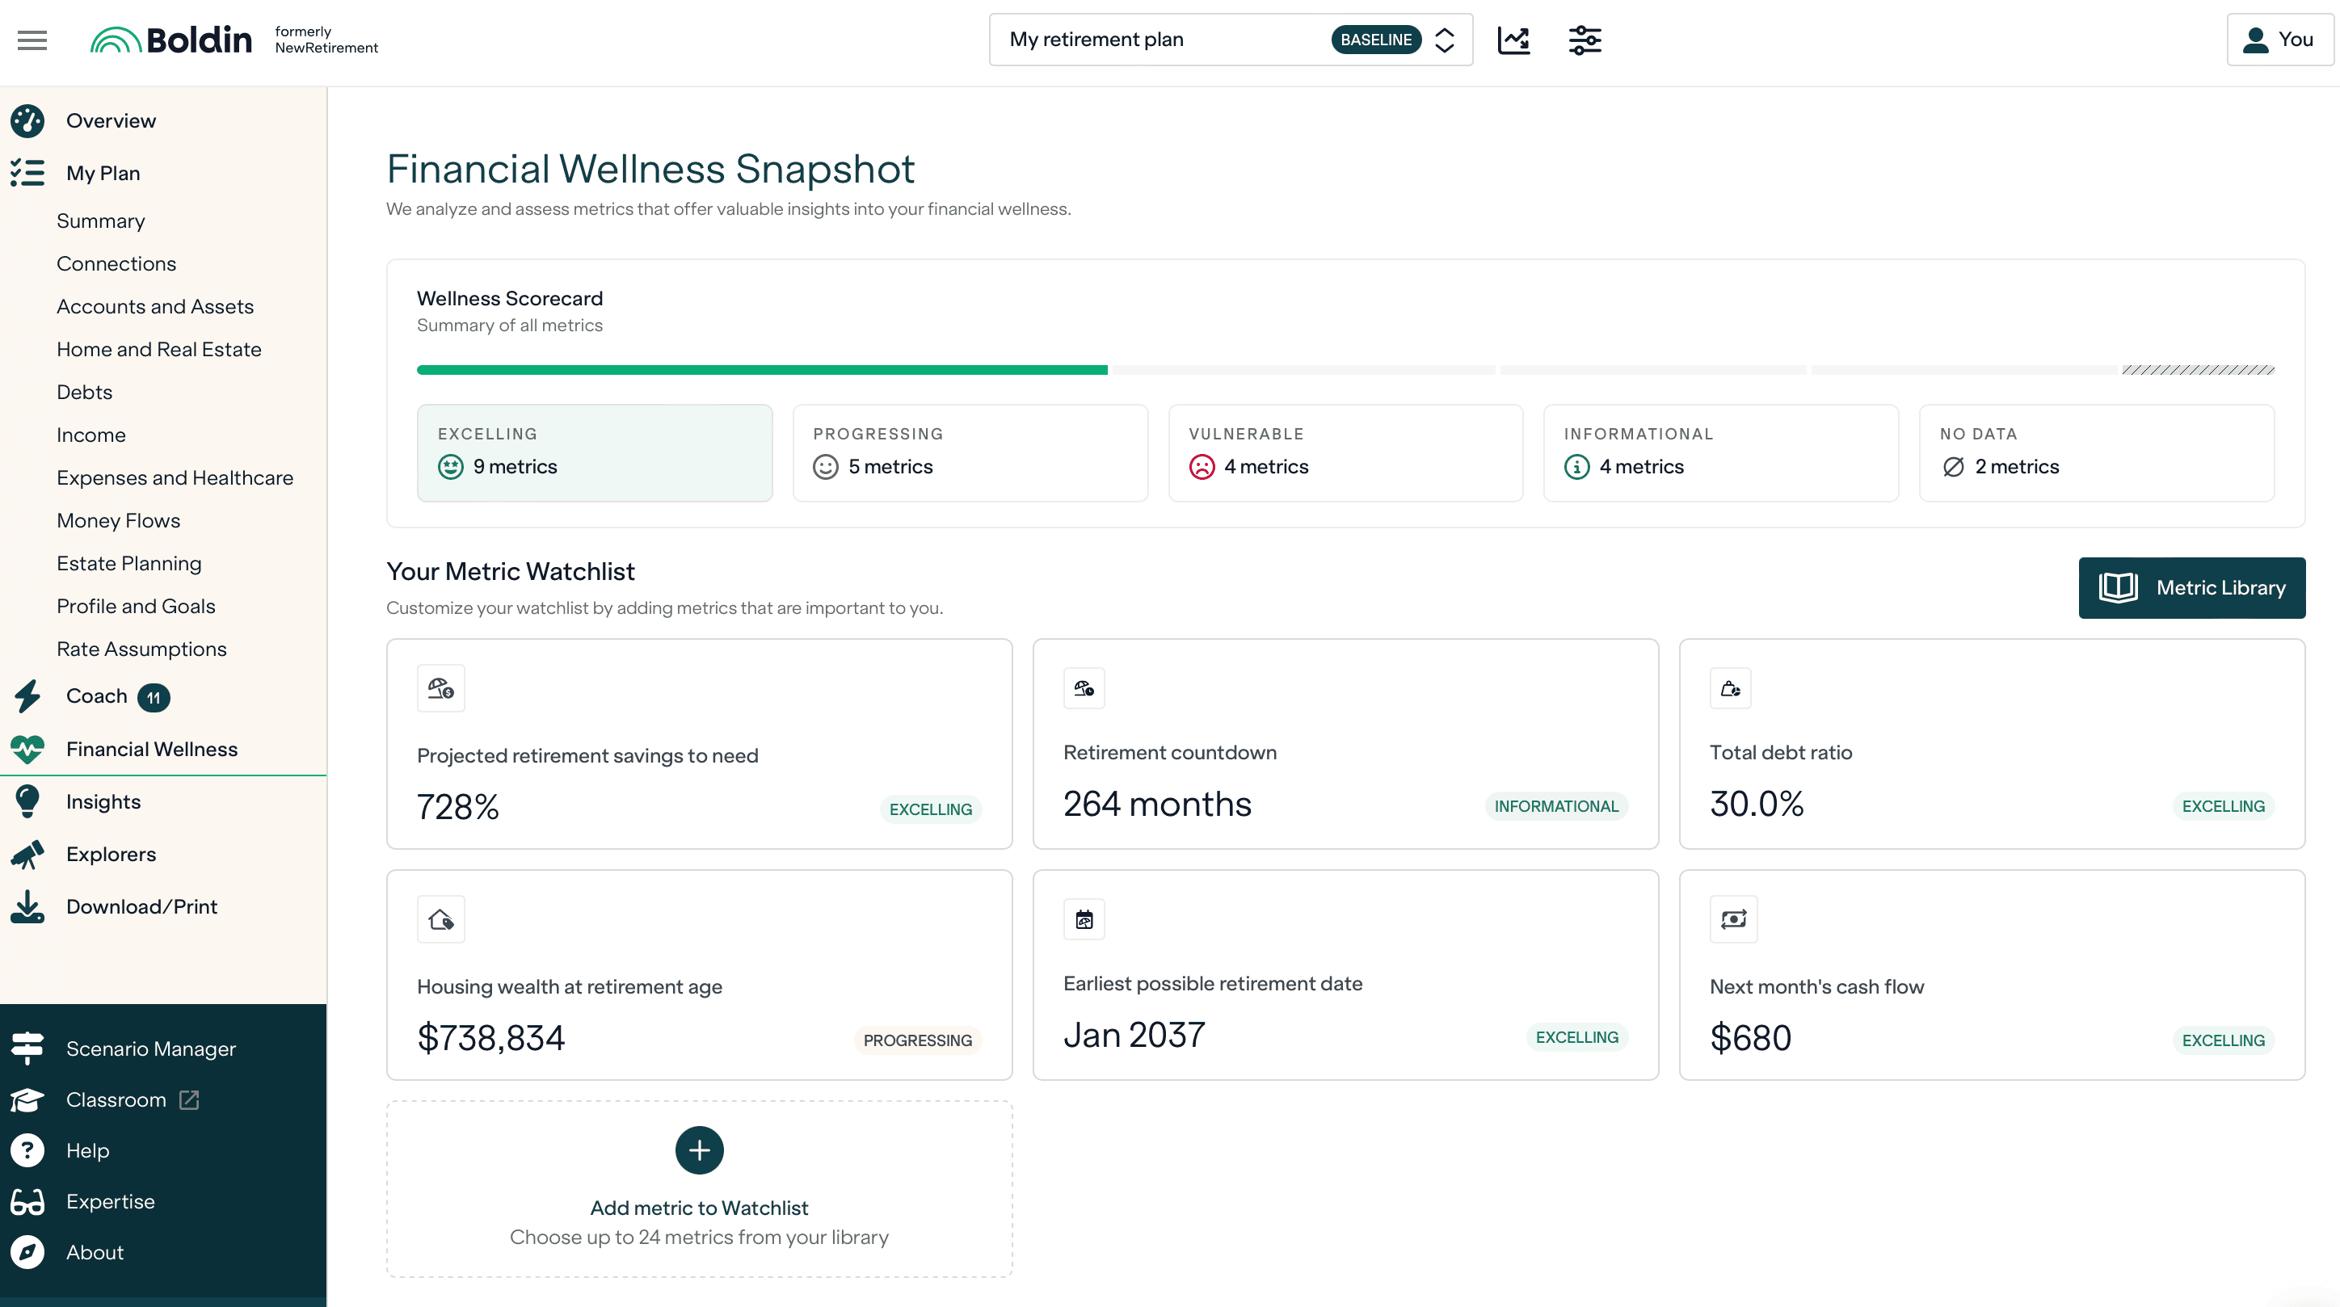The width and height of the screenshot is (2340, 1307).
Task: Open Help via the question mark icon
Action: (x=27, y=1149)
